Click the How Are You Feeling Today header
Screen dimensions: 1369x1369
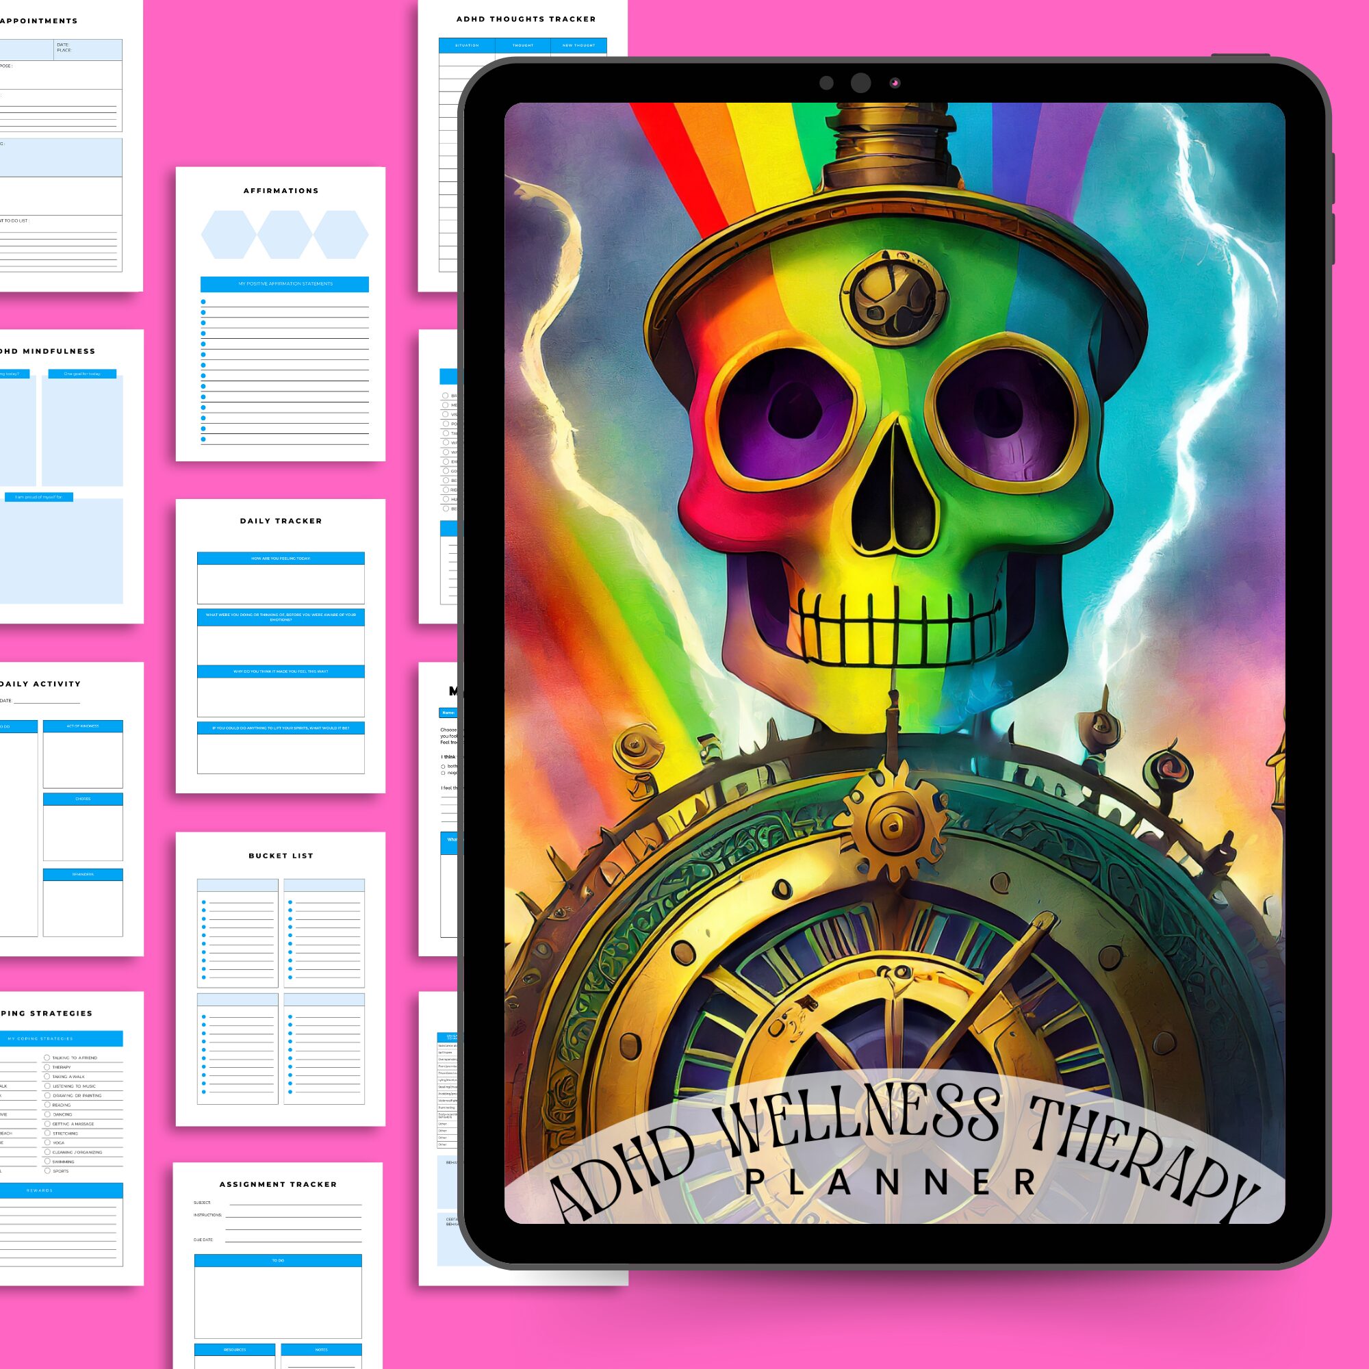click(x=281, y=559)
